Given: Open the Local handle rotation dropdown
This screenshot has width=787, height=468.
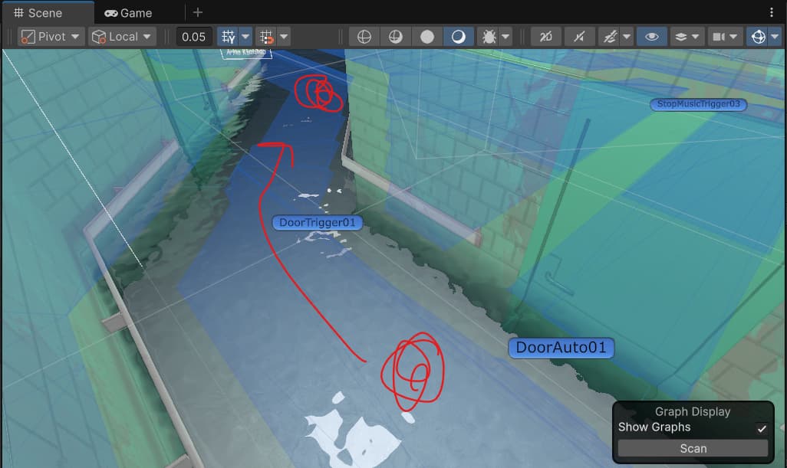Looking at the screenshot, I should 122,37.
